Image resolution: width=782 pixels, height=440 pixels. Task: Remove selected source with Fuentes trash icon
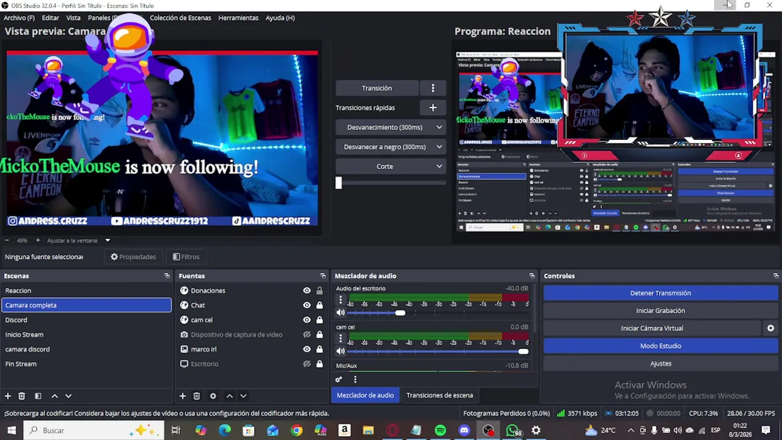[x=197, y=396]
